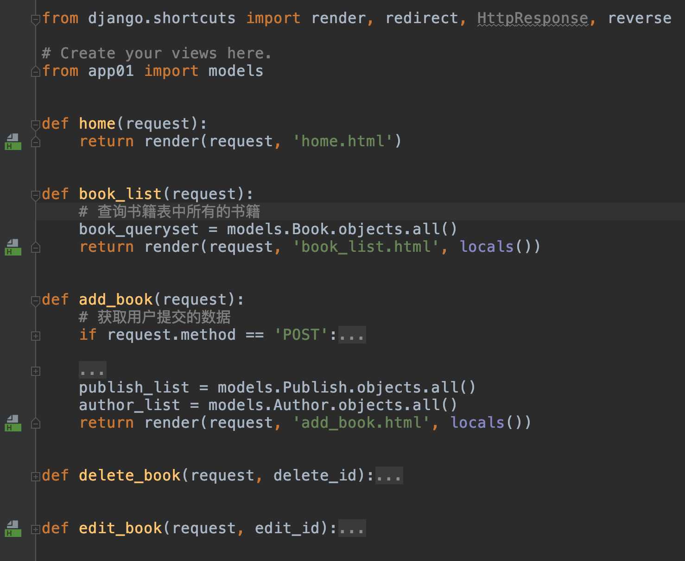
Task: Click the 'delete_id' parameter
Action: click(315, 475)
